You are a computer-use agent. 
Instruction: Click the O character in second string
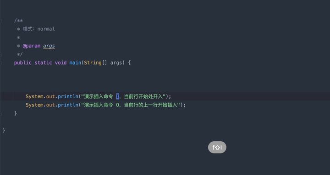pos(117,105)
